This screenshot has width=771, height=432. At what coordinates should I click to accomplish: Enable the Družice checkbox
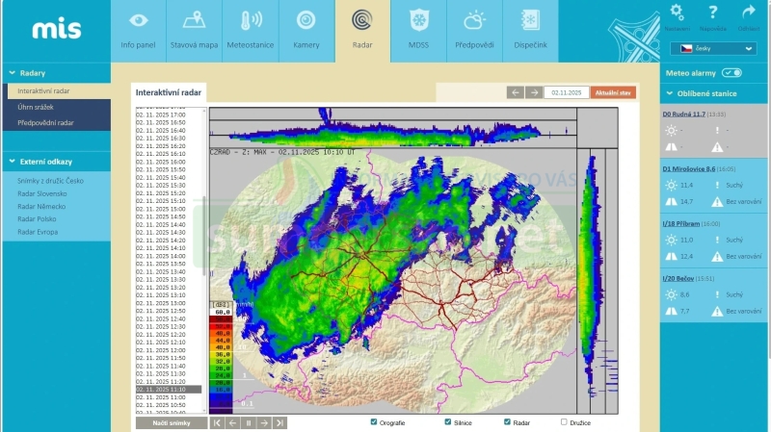(564, 421)
